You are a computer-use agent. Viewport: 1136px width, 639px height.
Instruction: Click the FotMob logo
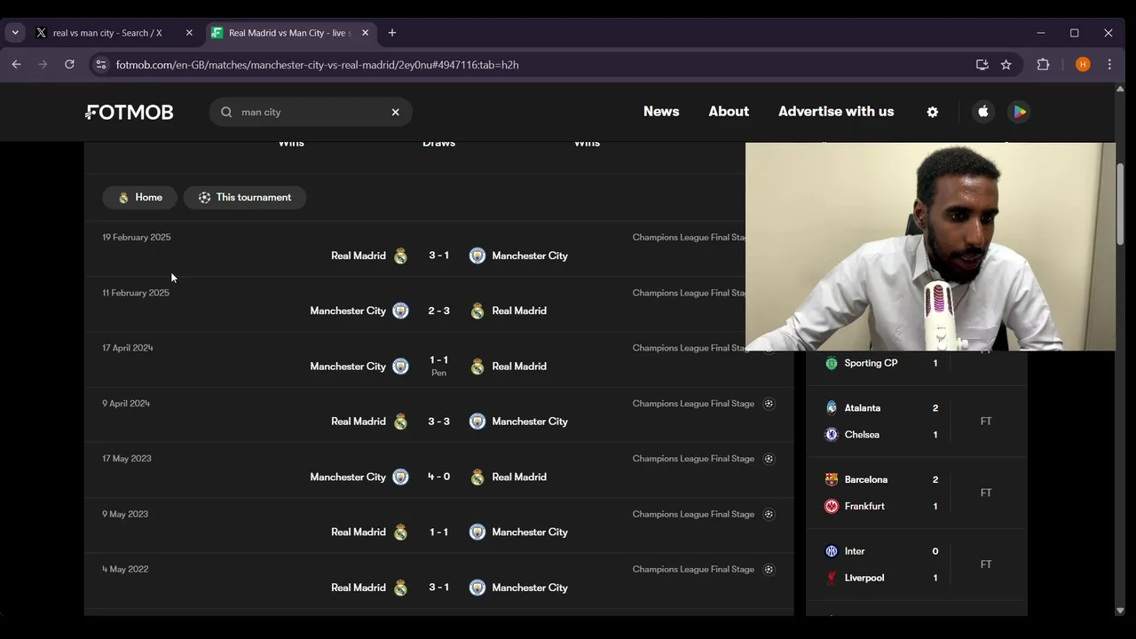pyautogui.click(x=130, y=112)
